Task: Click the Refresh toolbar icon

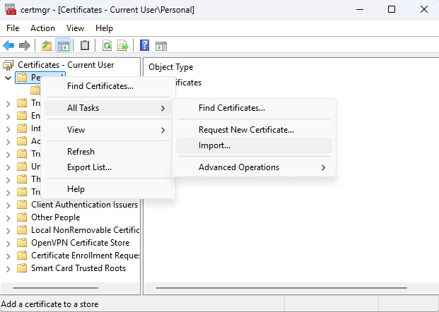Action: pyautogui.click(x=107, y=45)
